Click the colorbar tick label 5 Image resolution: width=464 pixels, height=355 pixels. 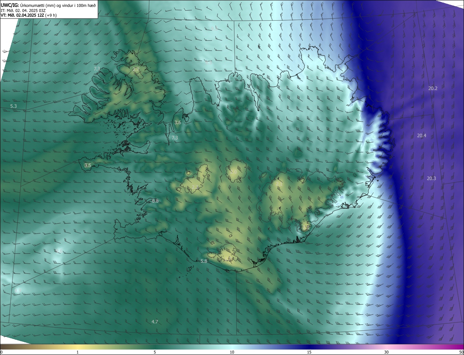tap(155, 352)
